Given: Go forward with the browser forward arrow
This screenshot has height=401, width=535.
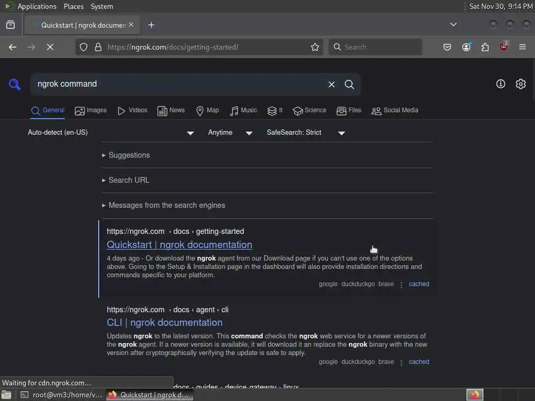Looking at the screenshot, I should (x=31, y=47).
